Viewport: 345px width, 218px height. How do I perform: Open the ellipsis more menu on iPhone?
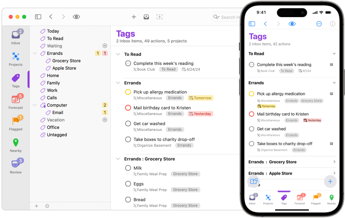point(319,24)
